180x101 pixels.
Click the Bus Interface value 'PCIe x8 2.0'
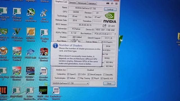pos(103,34)
